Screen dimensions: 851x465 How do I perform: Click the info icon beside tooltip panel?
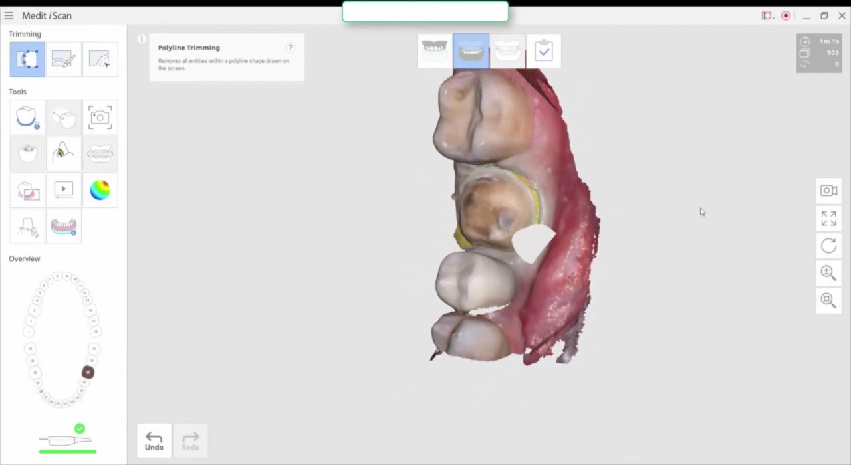point(141,39)
